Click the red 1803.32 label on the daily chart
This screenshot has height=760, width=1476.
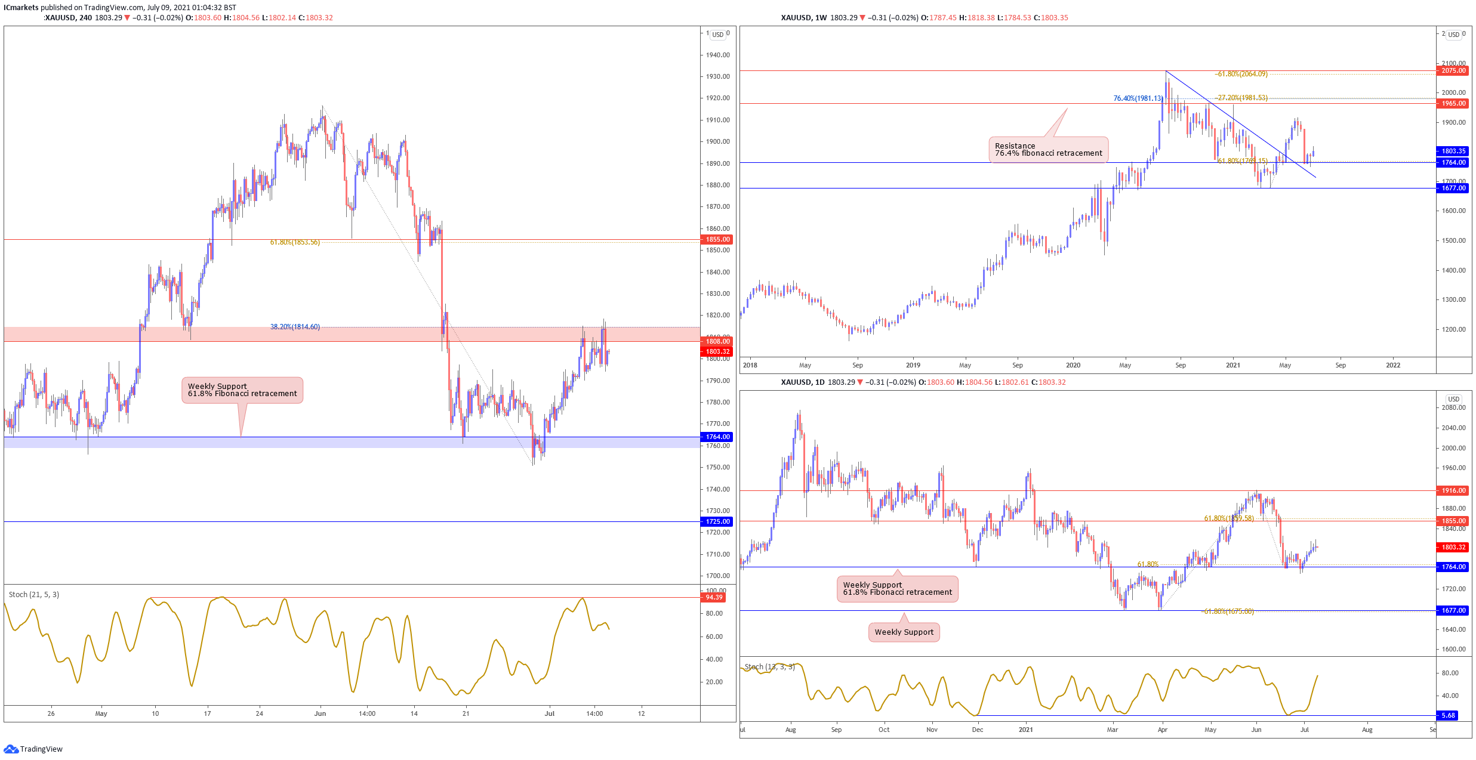(1453, 547)
